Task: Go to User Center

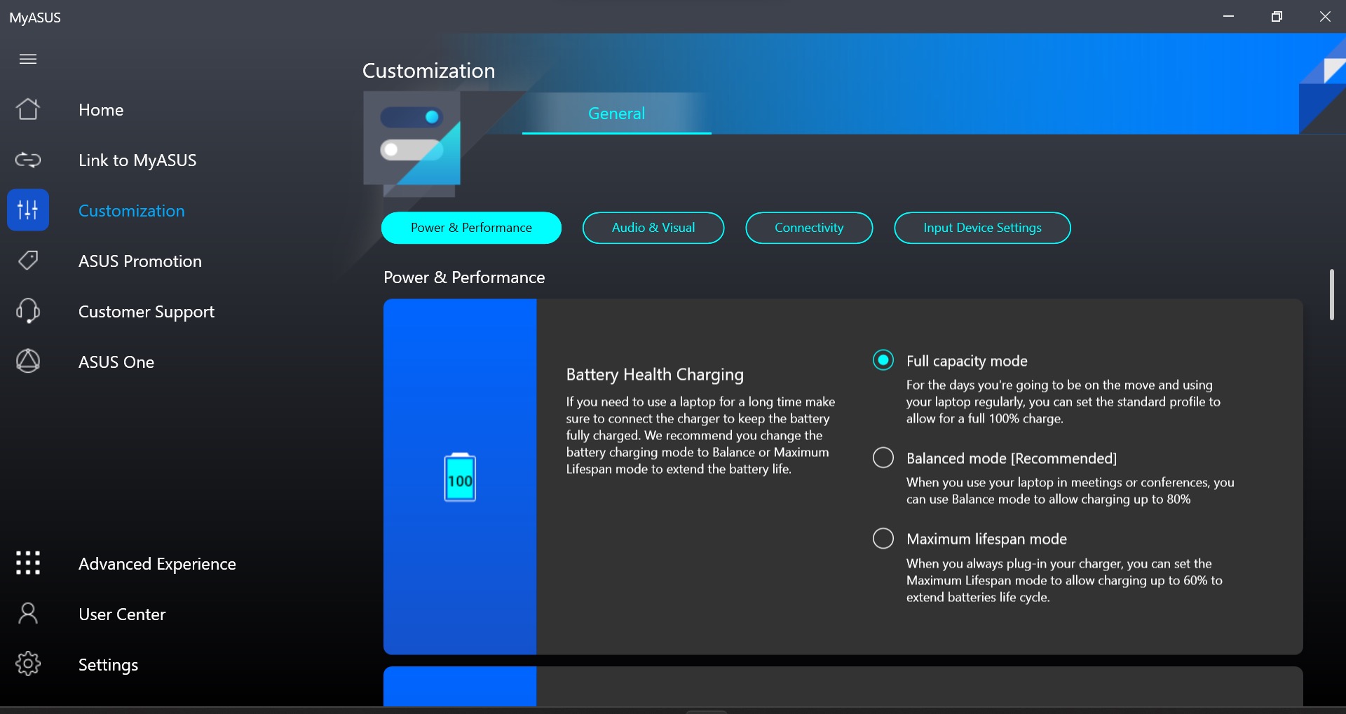Action: tap(122, 615)
